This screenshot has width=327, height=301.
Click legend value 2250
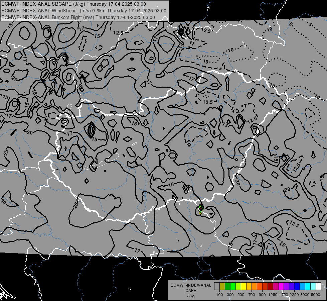(294, 295)
